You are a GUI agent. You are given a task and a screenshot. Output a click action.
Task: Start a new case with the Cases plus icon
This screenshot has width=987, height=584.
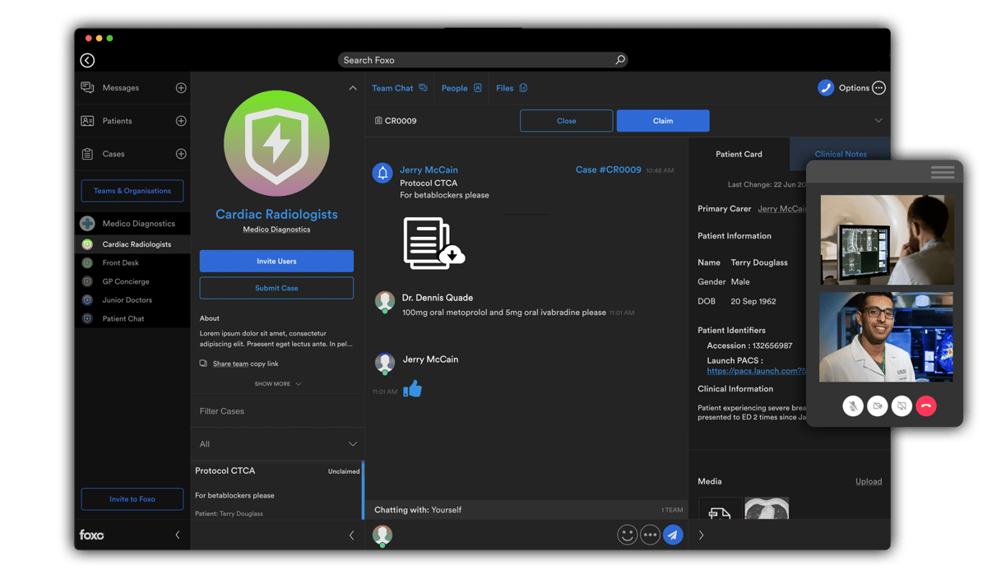[183, 154]
